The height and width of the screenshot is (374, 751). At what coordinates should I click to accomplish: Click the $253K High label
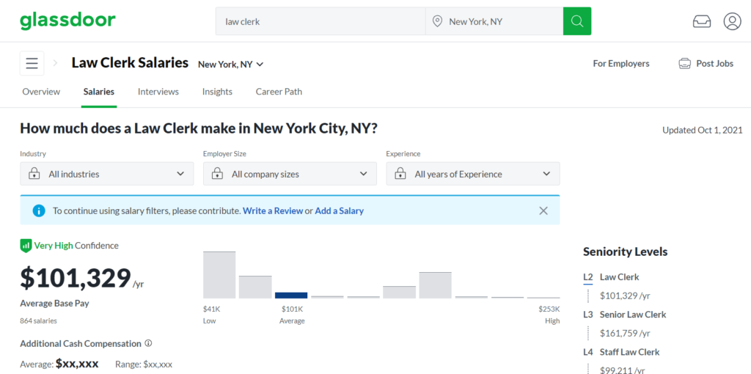(x=549, y=315)
